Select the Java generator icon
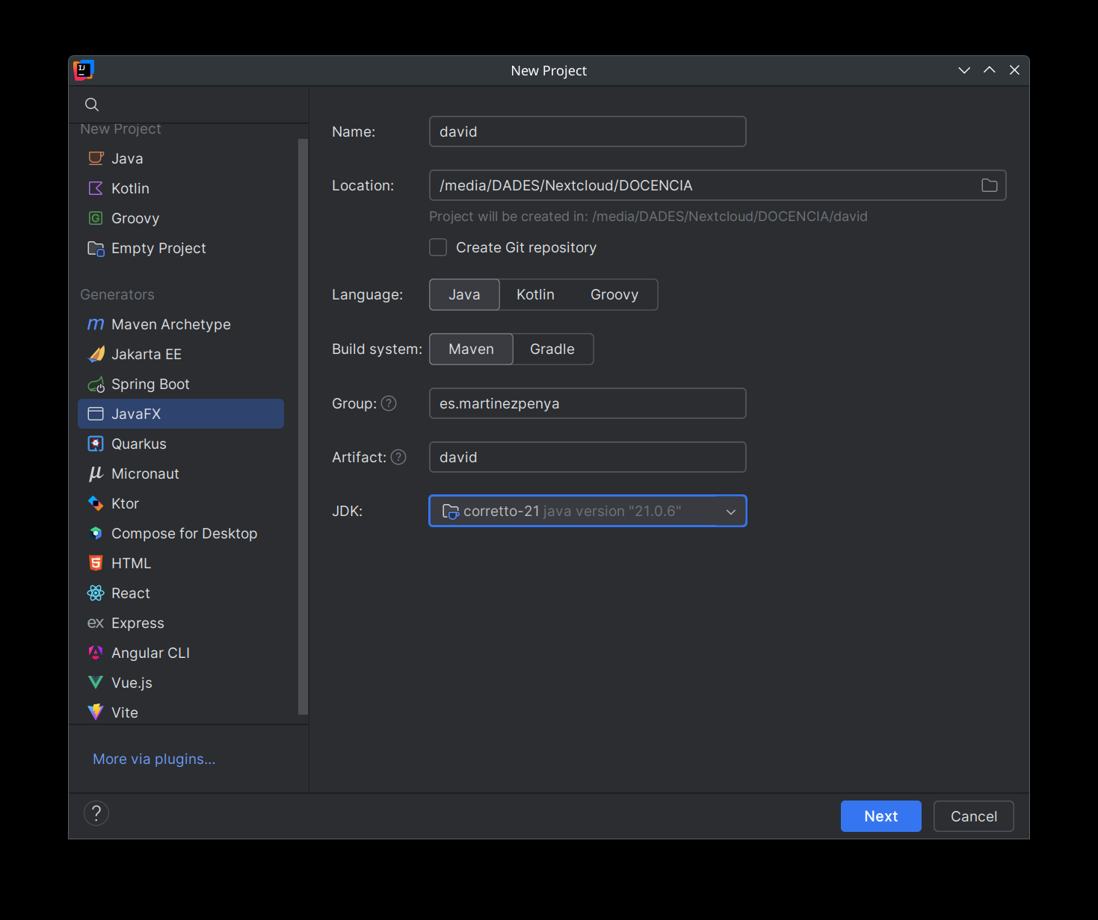This screenshot has width=1098, height=920. pyautogui.click(x=96, y=158)
